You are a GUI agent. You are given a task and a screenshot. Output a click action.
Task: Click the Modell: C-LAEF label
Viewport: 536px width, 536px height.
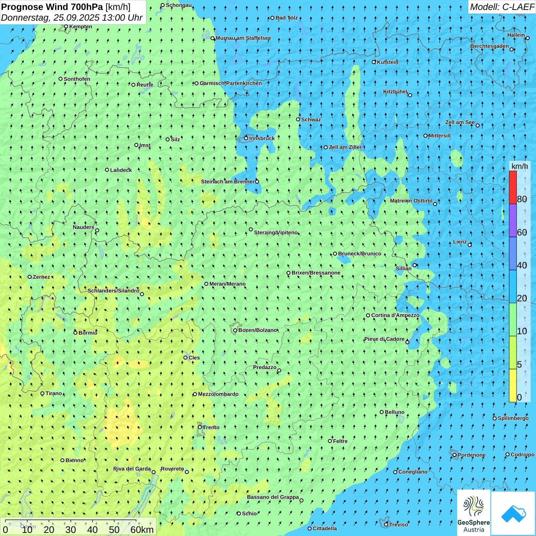502,7
